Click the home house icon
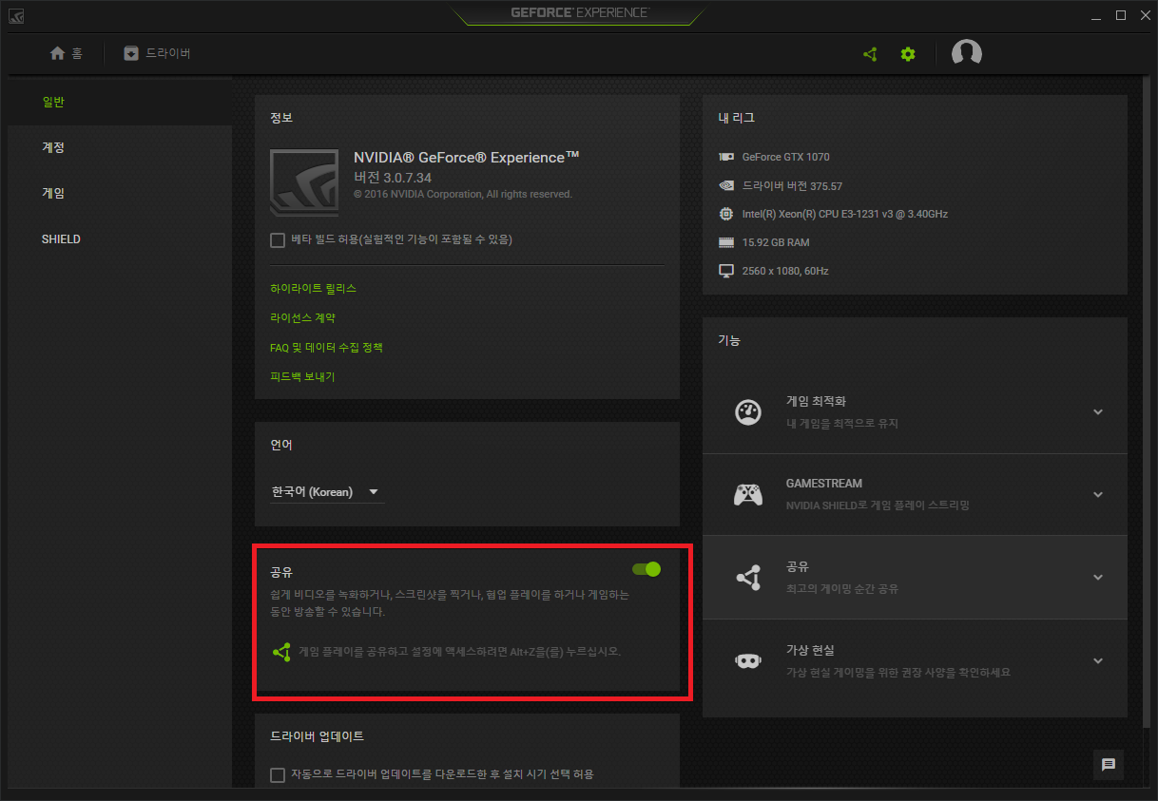The width and height of the screenshot is (1158, 801). tap(57, 53)
